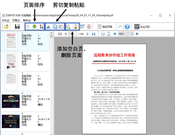The height and width of the screenshot is (135, 175).
Task: Click the 组合页面 combine pages button
Action: (105, 27)
